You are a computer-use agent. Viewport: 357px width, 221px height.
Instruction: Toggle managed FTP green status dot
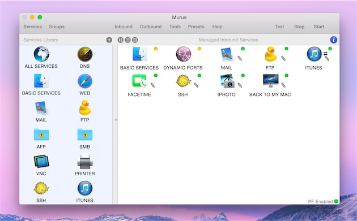tap(286, 49)
